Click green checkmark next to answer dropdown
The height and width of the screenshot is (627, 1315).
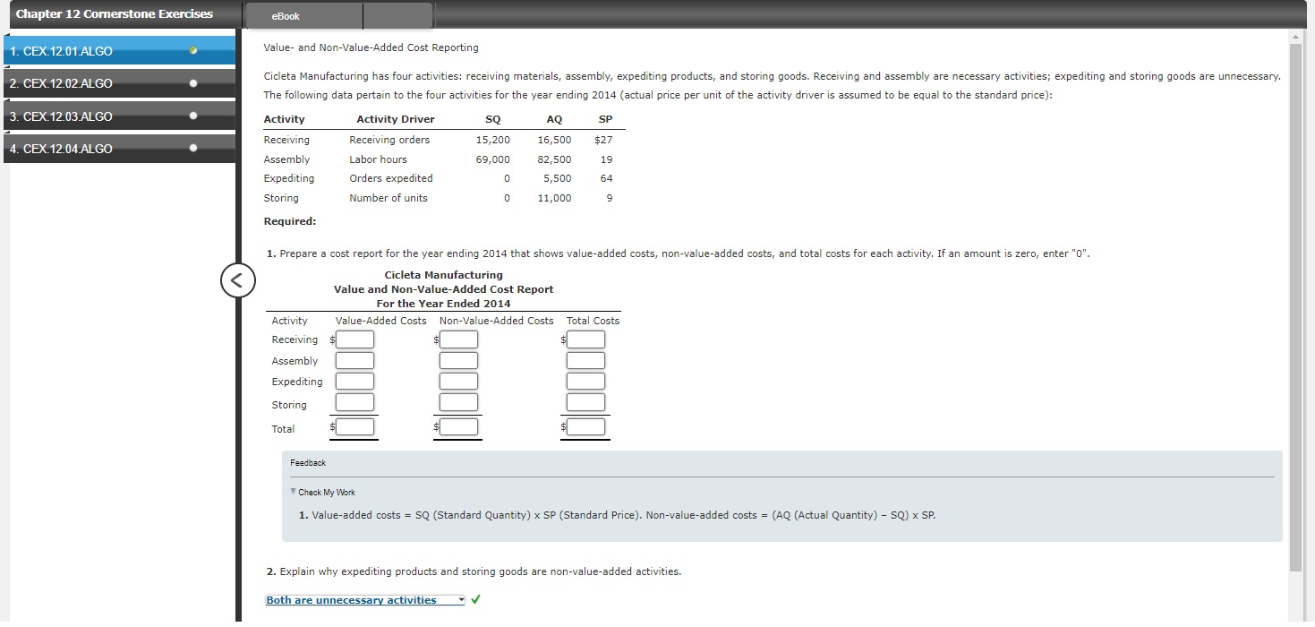tap(477, 600)
